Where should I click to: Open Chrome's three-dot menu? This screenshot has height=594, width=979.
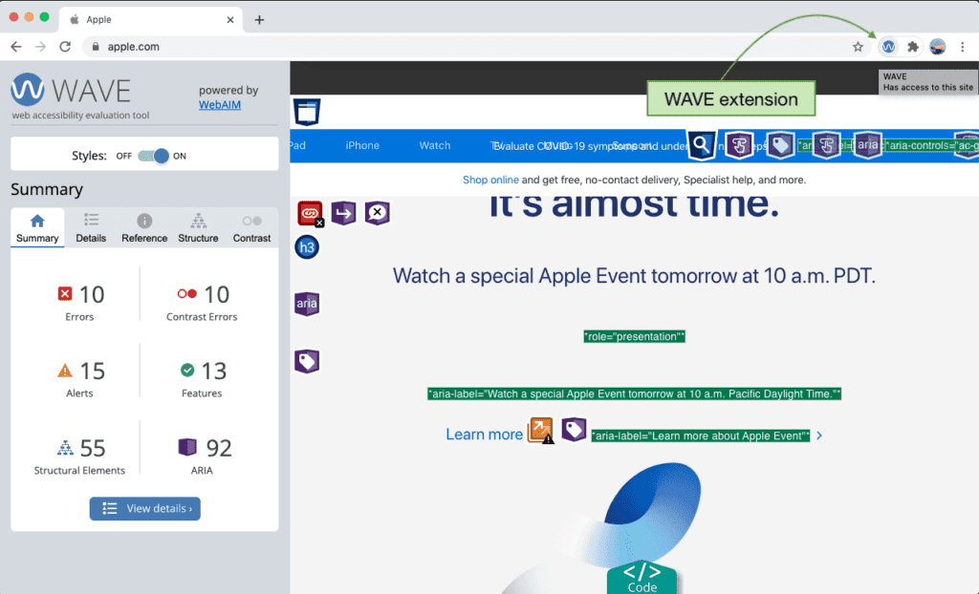pyautogui.click(x=962, y=47)
